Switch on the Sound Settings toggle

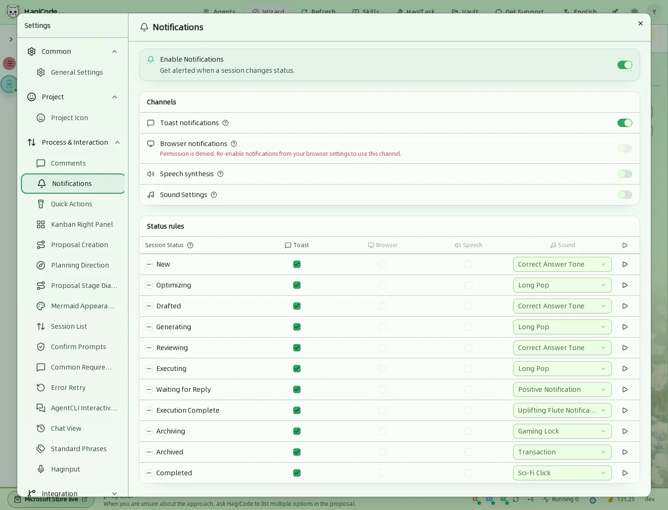click(625, 195)
